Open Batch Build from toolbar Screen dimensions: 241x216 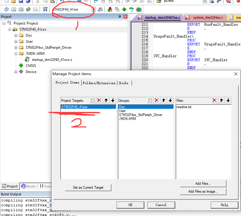(28, 9)
